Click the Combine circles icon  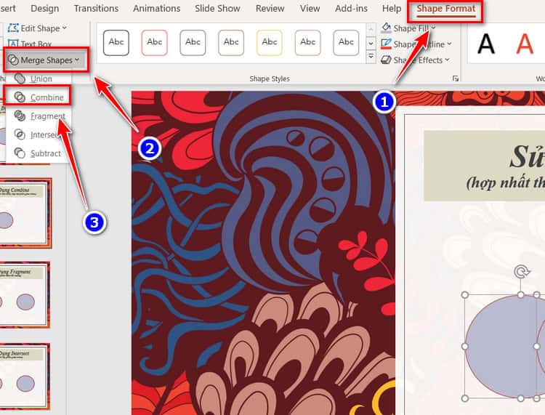point(20,97)
